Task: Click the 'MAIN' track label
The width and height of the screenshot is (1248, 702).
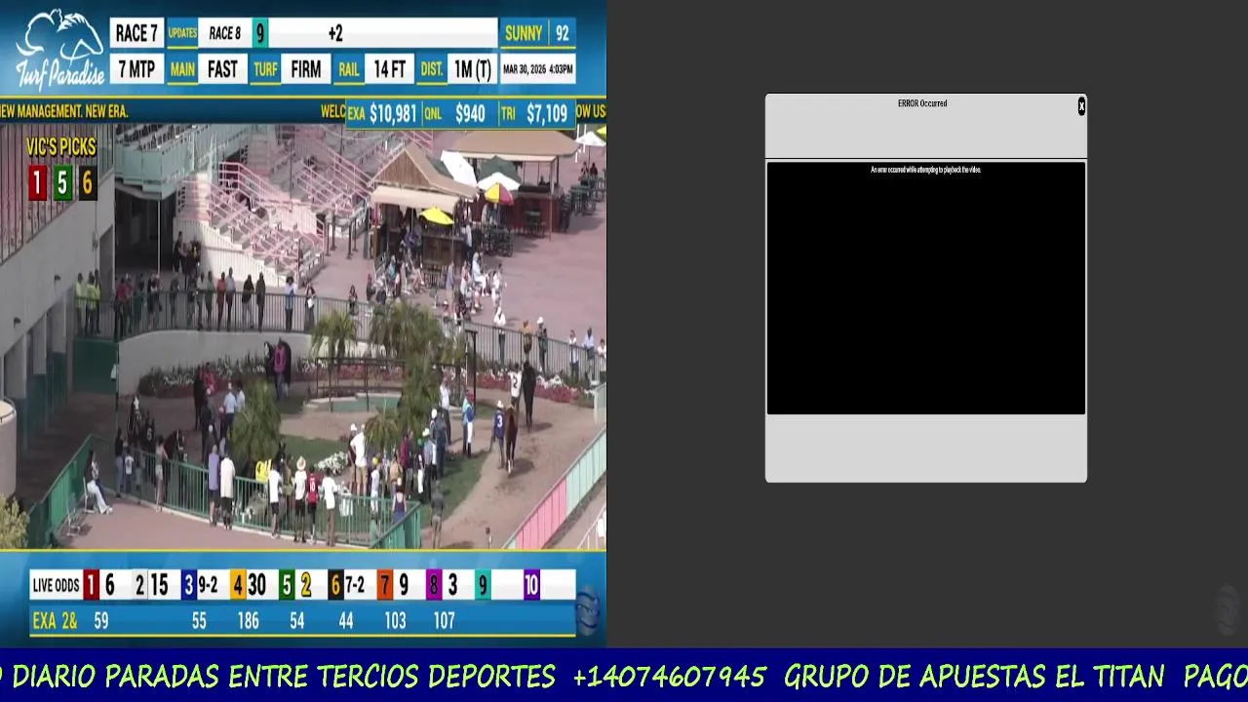Action: (x=182, y=70)
